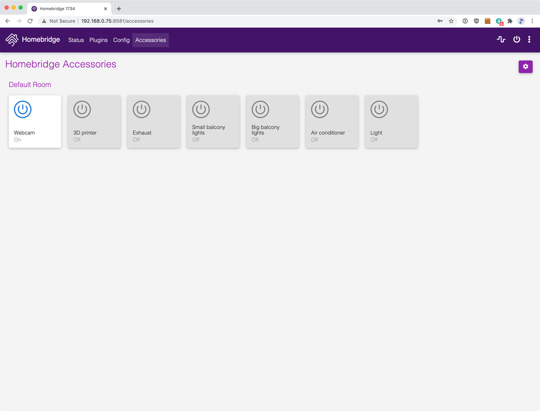Click the Small balcony lights label
Screen dimensions: 540x411
(208, 130)
